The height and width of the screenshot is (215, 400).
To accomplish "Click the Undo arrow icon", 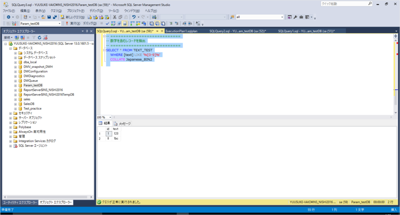I will [134, 17].
